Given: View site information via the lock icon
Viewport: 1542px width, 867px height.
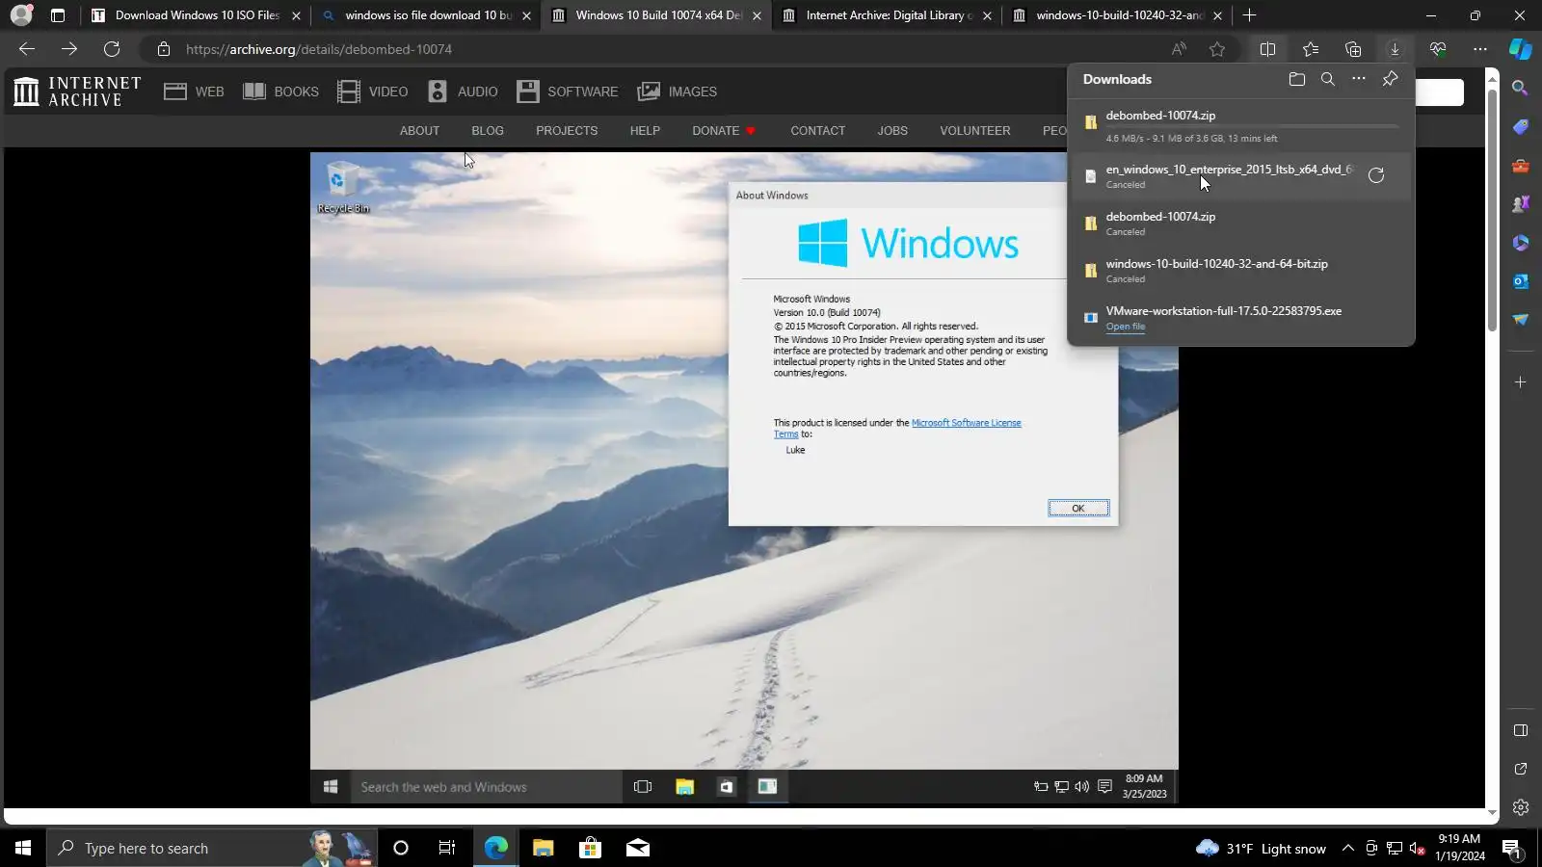Looking at the screenshot, I should coord(164,49).
